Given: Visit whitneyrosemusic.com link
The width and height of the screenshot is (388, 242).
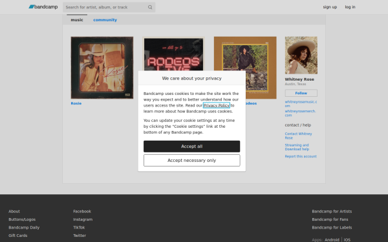Looking at the screenshot, I should pos(301,103).
